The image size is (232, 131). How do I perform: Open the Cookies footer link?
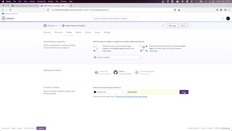pos(210,128)
